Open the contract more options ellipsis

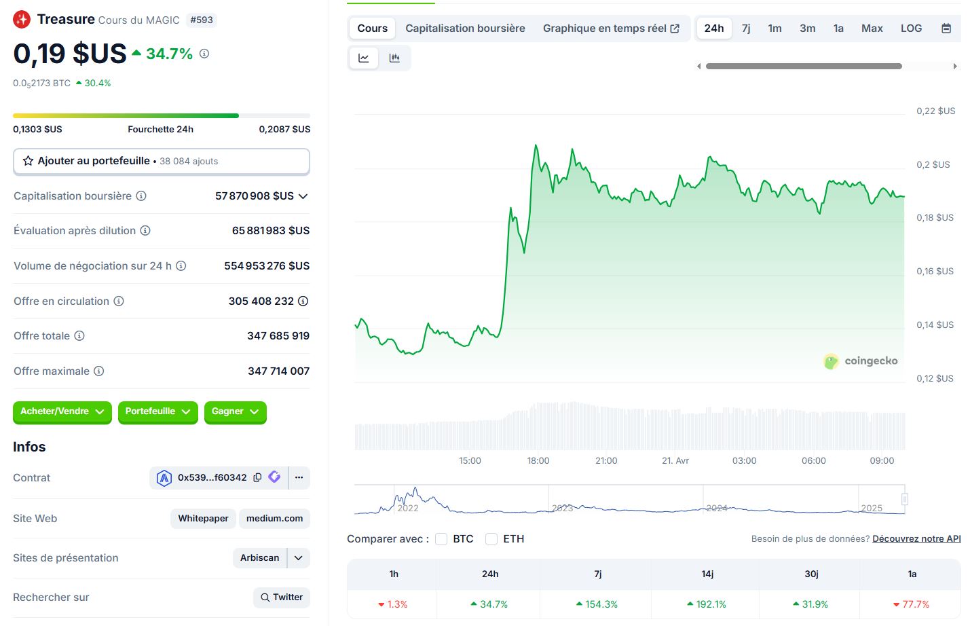click(x=299, y=477)
